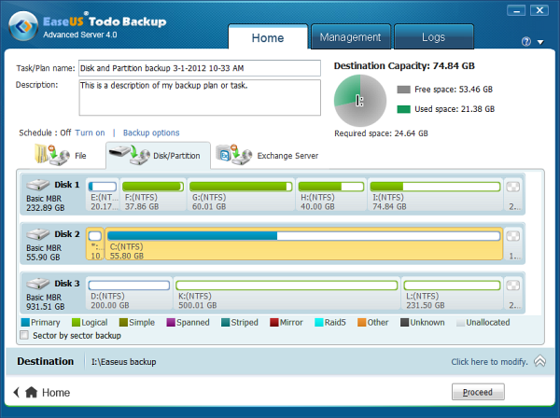Viewport: 560px width, 418px height.
Task: Click the back arrow icon
Action: tap(17, 392)
